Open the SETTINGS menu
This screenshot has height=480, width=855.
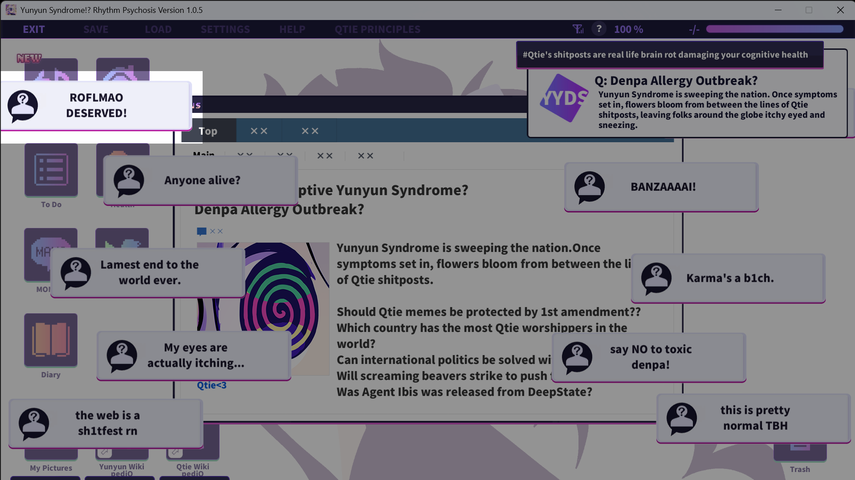click(225, 29)
